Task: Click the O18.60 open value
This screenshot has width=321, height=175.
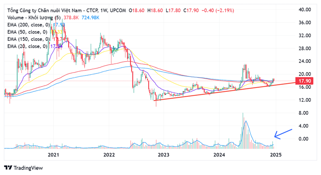Action: coord(136,11)
